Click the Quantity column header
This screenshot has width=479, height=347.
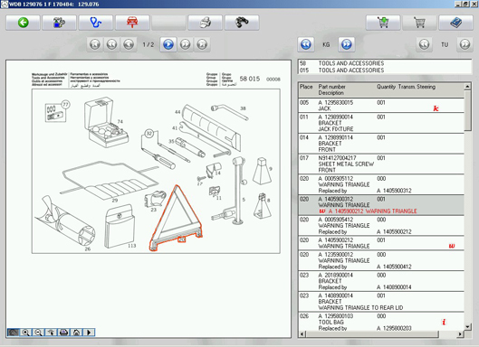(386, 87)
